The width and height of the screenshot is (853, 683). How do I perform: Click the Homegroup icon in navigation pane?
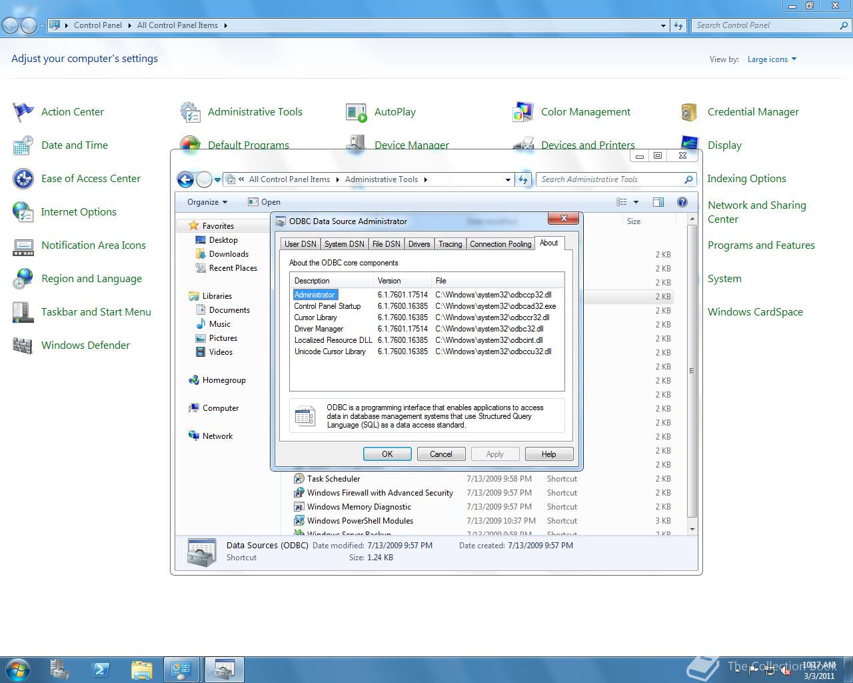click(x=194, y=380)
